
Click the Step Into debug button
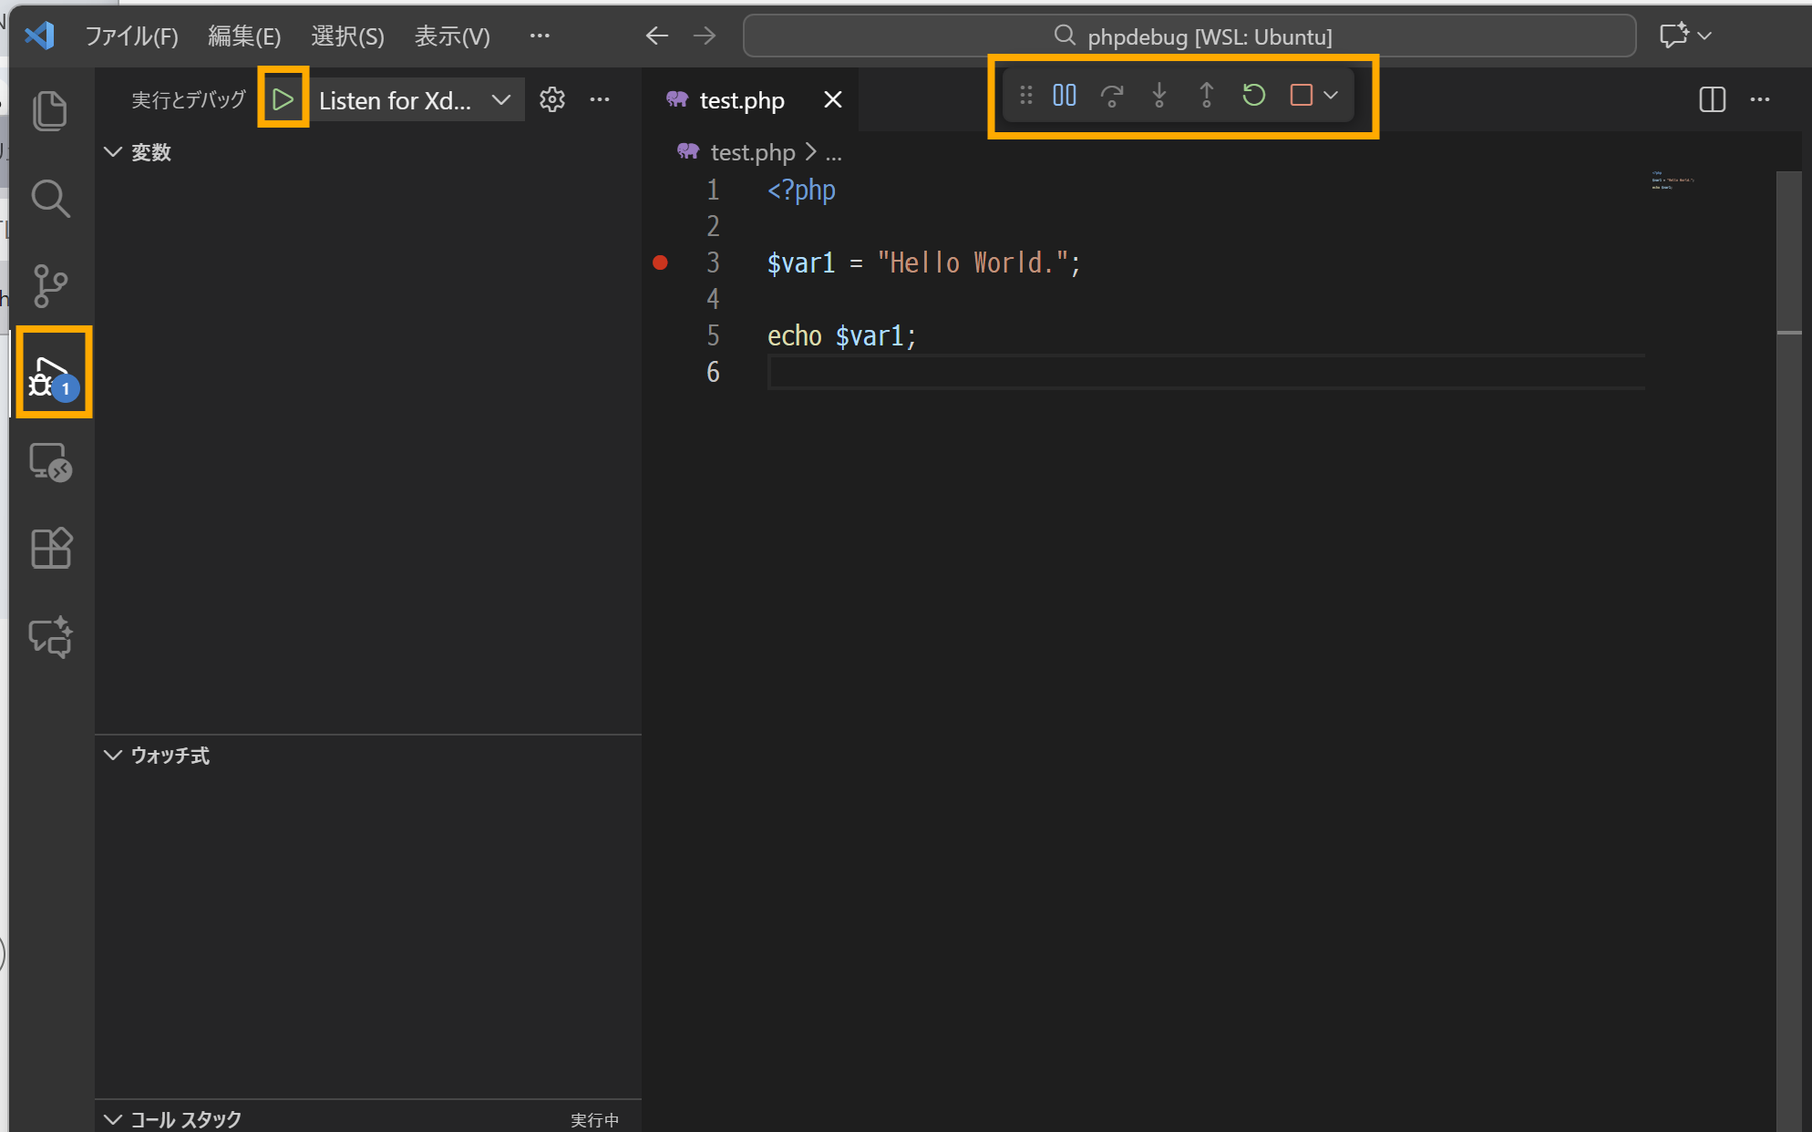[x=1159, y=96]
